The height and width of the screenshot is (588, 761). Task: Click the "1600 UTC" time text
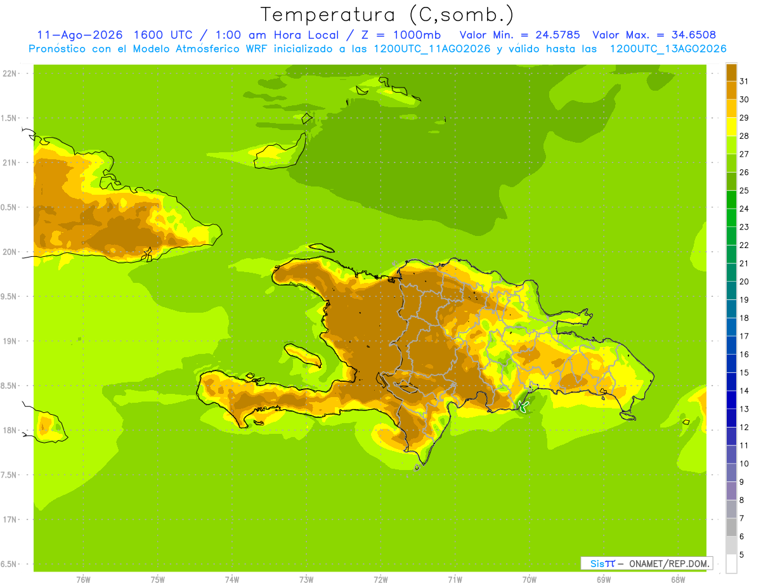point(164,35)
